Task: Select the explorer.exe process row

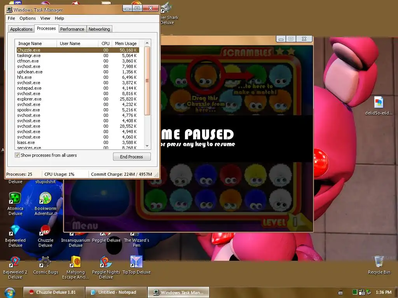Action: click(x=78, y=99)
